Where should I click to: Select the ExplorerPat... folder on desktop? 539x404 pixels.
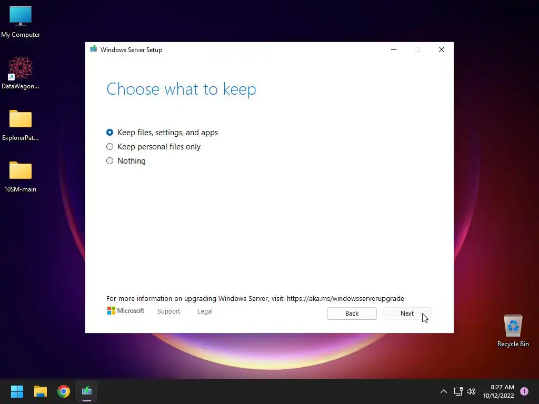coord(21,125)
